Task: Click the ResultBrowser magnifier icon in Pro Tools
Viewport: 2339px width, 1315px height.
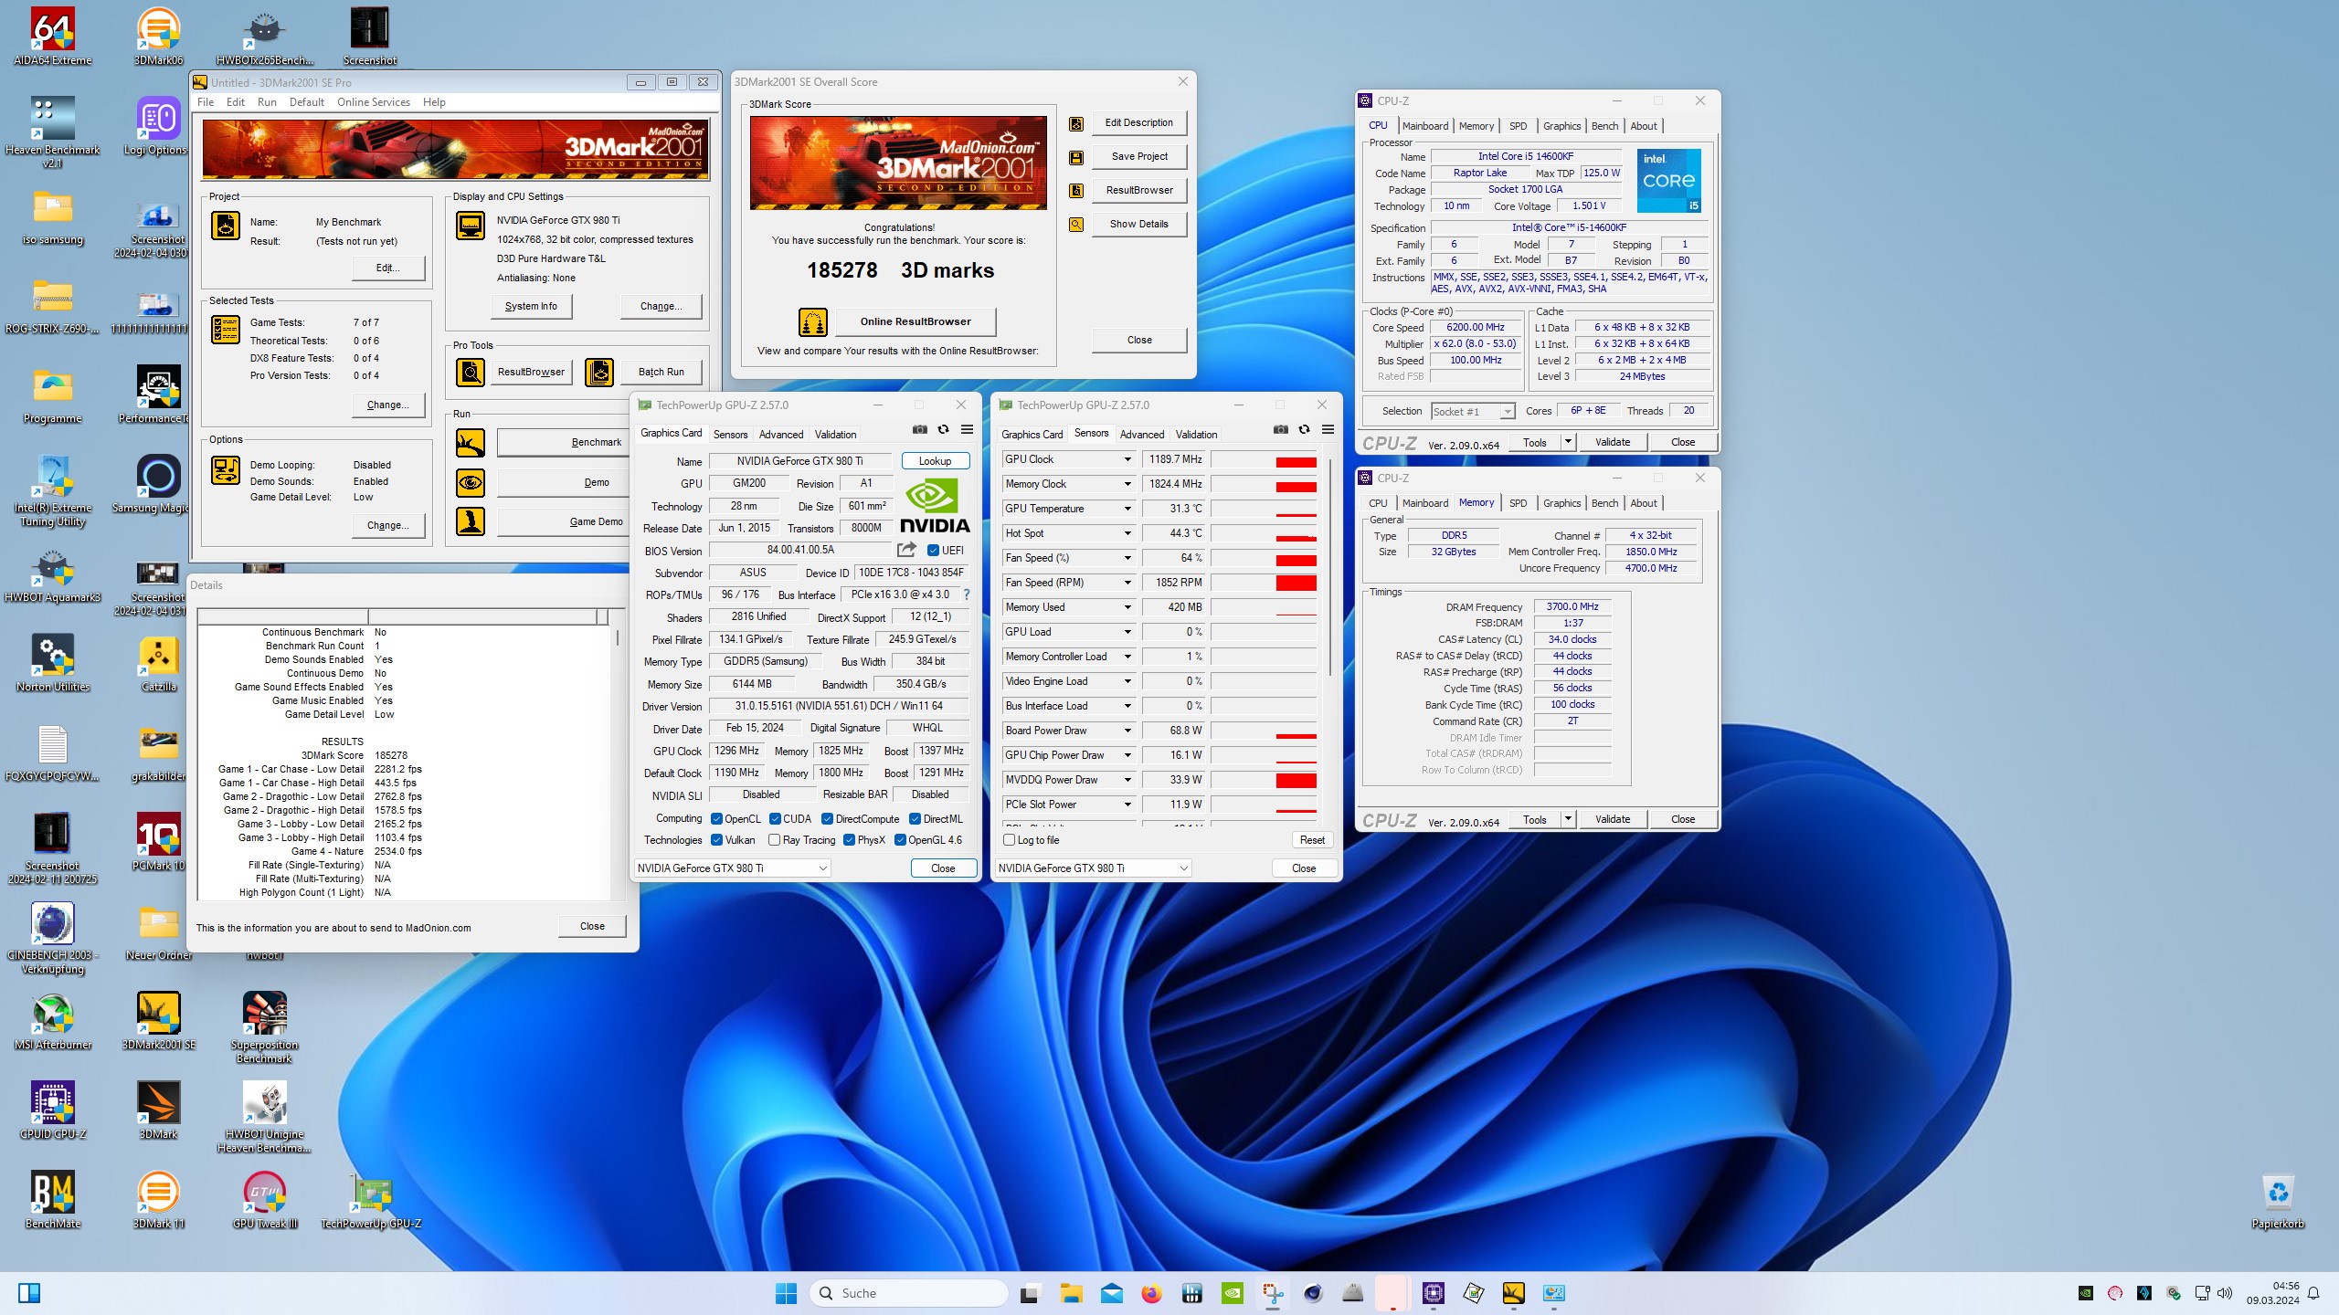Action: (x=471, y=372)
